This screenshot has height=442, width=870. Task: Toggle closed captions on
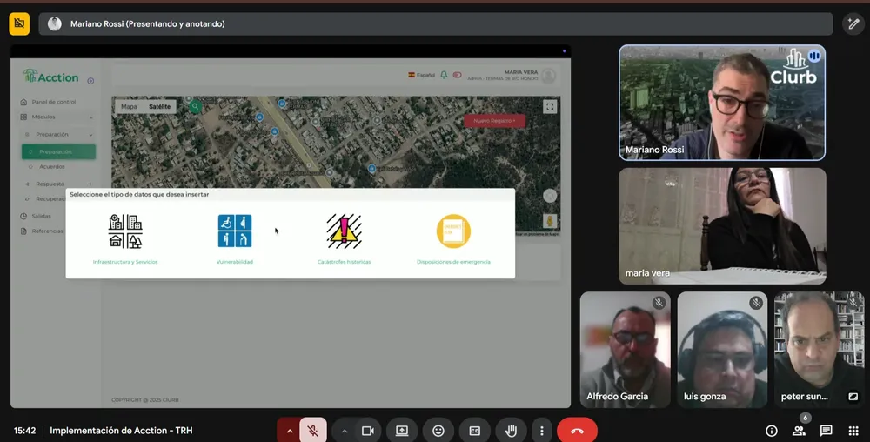tap(475, 431)
